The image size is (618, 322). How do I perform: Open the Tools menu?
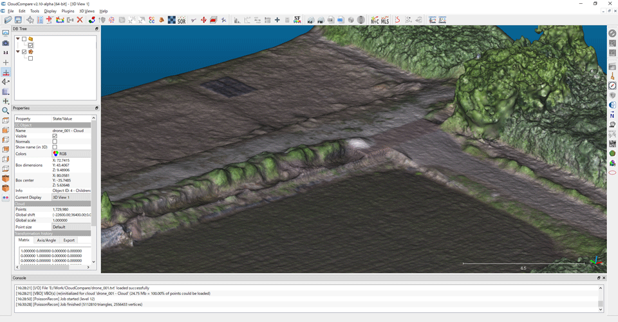35,11
